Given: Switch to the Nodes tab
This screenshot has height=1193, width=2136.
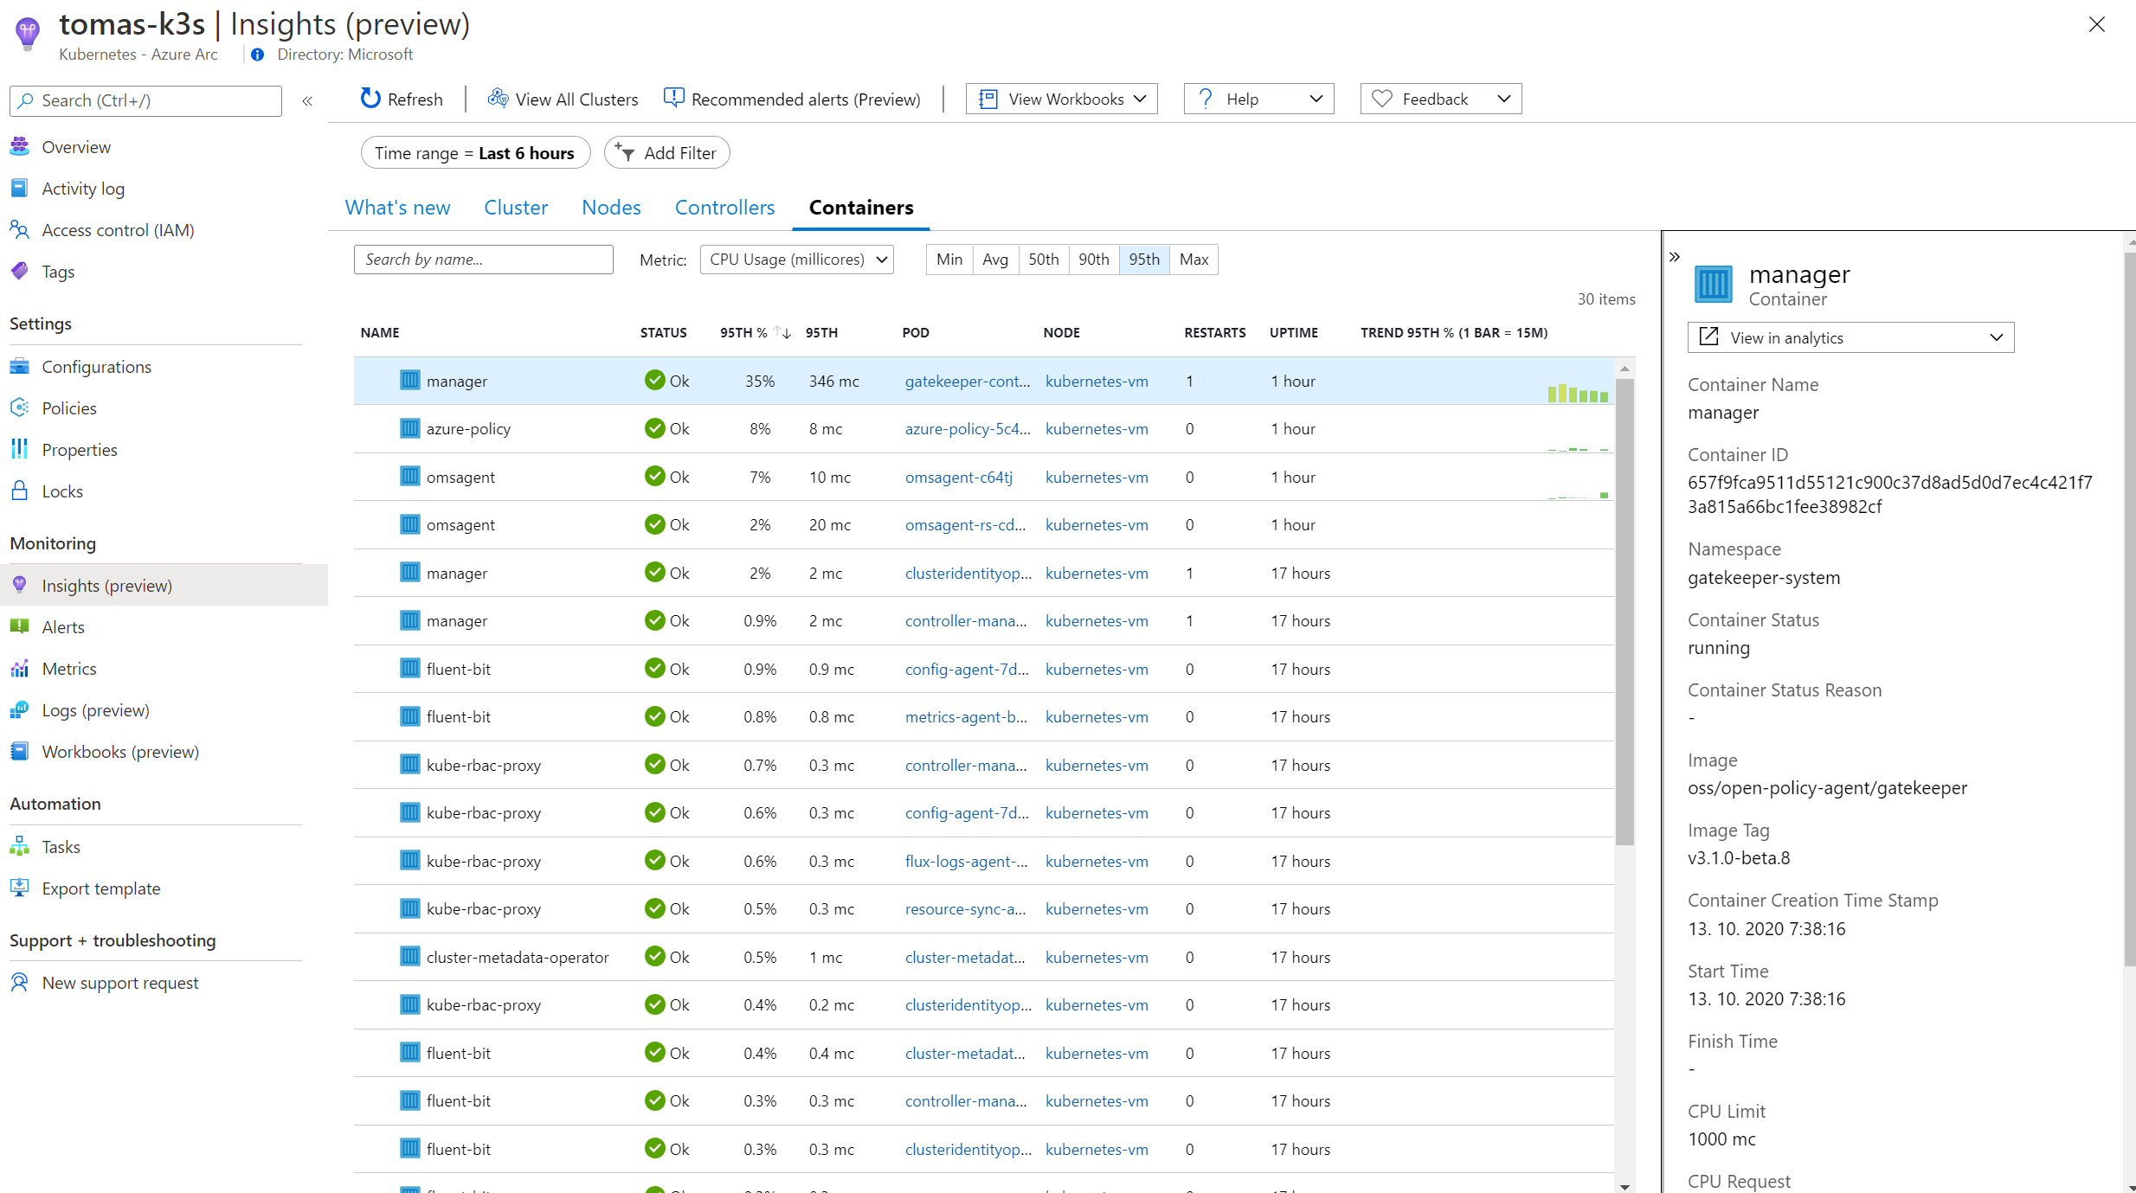Looking at the screenshot, I should 611,208.
